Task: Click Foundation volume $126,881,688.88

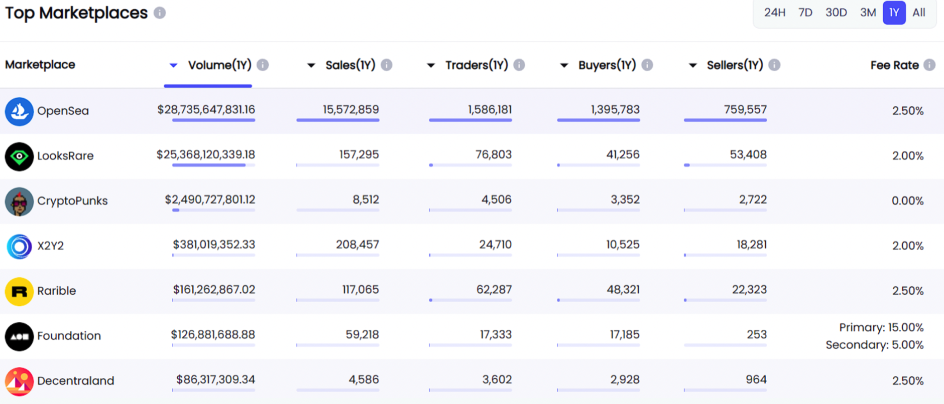Action: pos(213,335)
